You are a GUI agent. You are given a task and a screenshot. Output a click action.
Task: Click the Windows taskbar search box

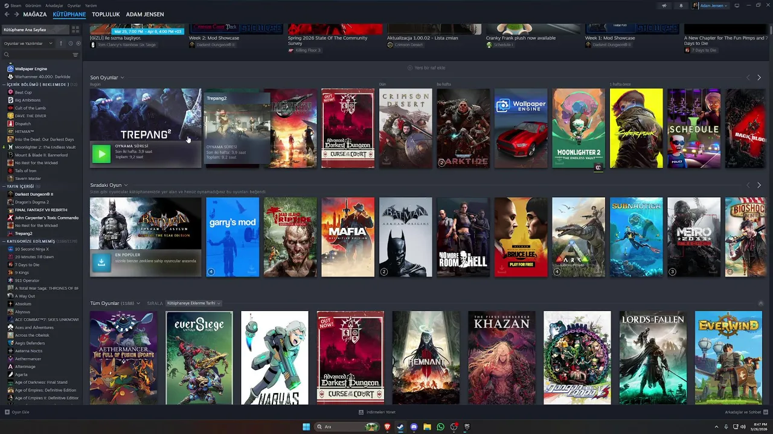347,427
